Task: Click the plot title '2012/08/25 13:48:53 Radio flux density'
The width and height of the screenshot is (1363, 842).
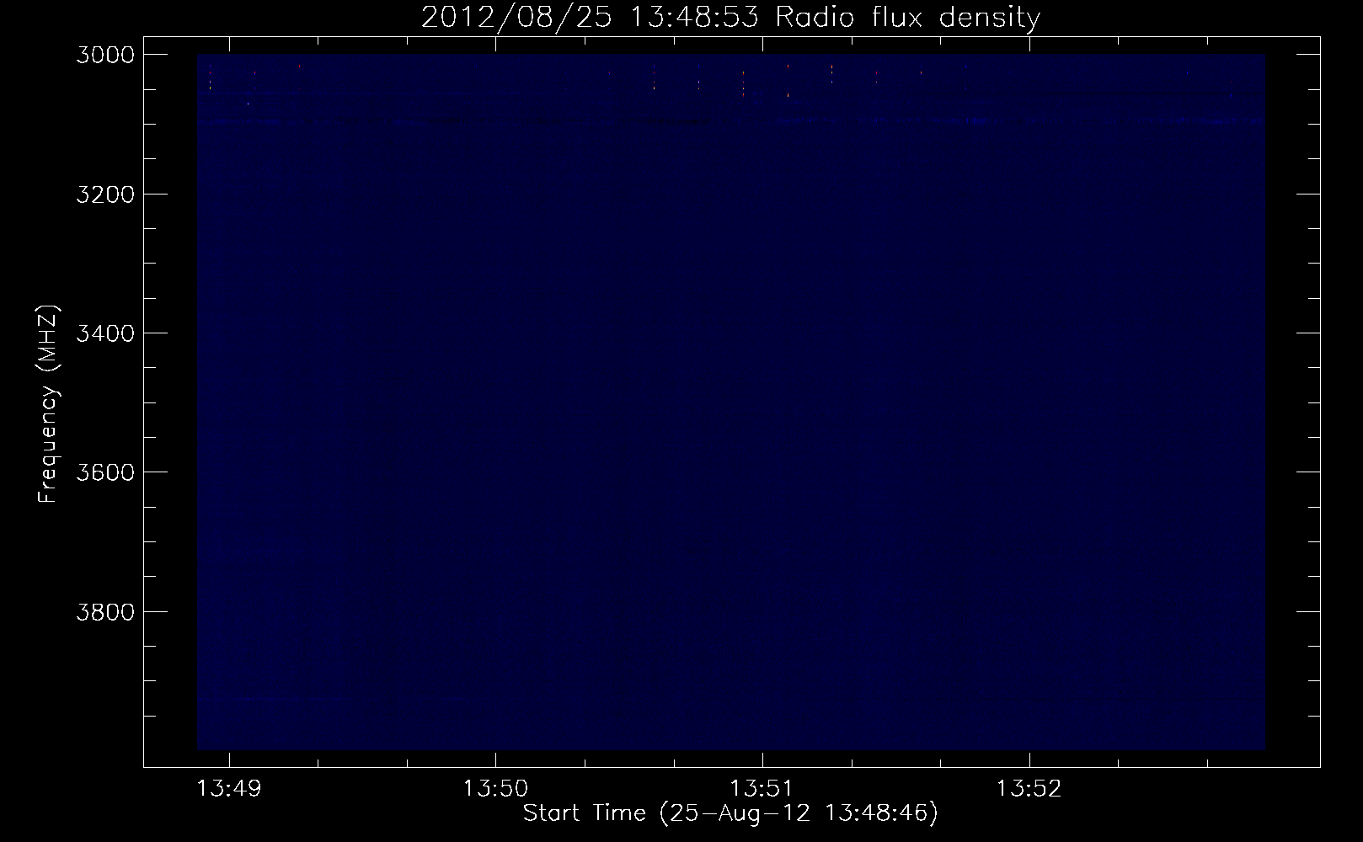Action: (x=730, y=17)
